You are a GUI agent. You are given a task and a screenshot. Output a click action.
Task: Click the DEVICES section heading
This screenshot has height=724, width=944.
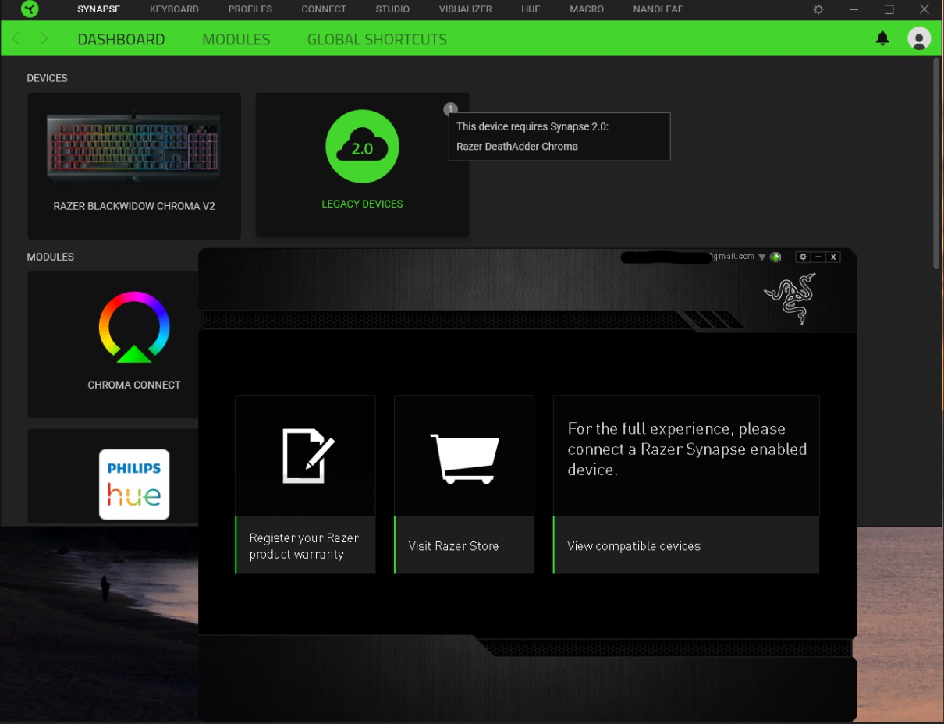tap(47, 78)
